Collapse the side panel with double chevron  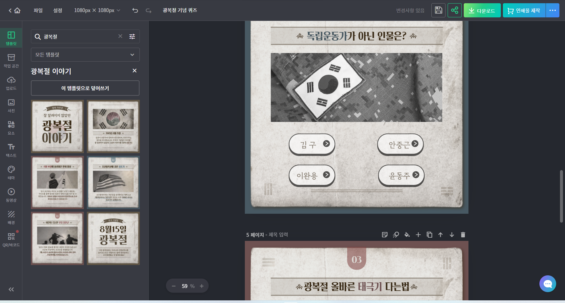click(11, 289)
